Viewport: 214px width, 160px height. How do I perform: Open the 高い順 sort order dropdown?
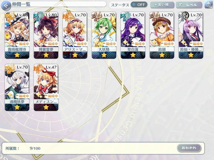tap(162, 5)
